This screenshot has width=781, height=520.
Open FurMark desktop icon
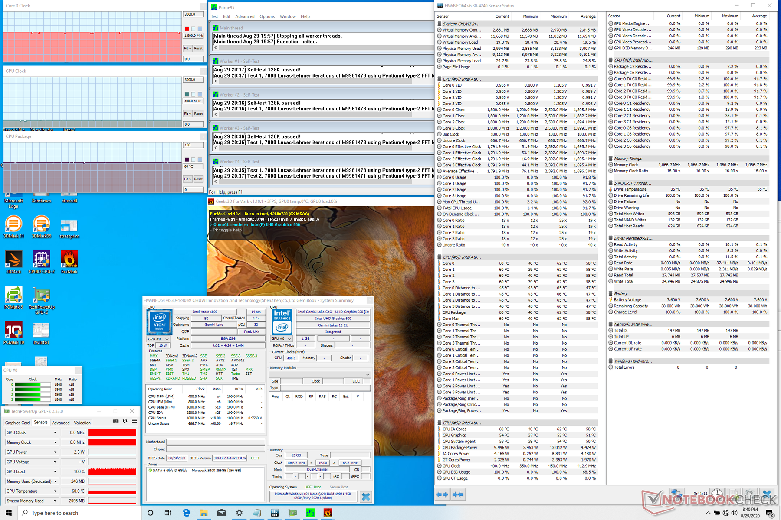click(69, 262)
